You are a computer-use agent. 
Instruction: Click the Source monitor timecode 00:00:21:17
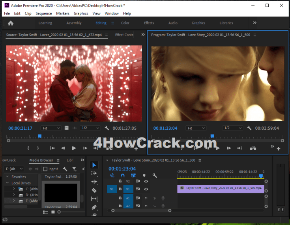coord(20,128)
